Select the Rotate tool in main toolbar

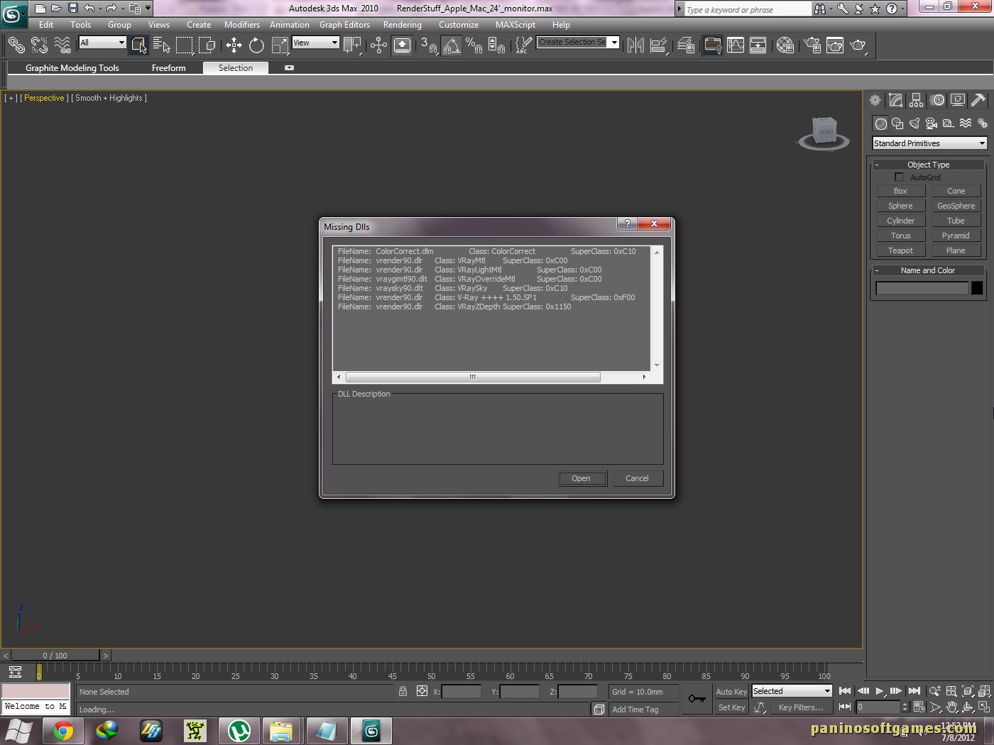[256, 45]
